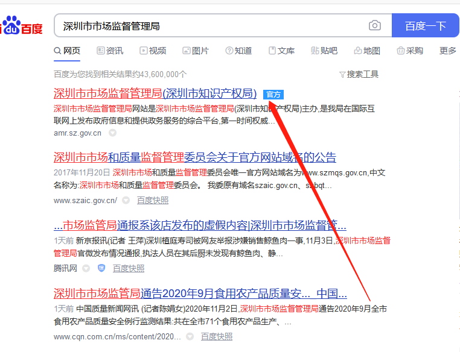Open 百度快照 for the szaic.gov.cn result

click(x=152, y=200)
